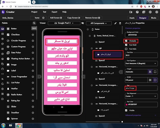Open the palette search icon
The height and width of the screenshot is (128, 160).
(x=34, y=23)
